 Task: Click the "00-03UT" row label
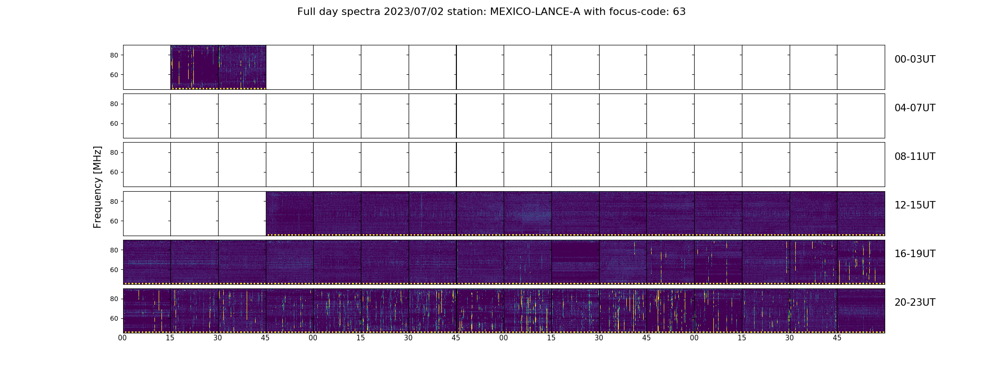[x=915, y=59]
